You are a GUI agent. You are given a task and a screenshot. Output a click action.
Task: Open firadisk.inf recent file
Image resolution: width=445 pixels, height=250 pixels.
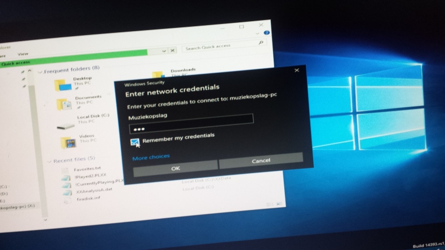[88, 199]
